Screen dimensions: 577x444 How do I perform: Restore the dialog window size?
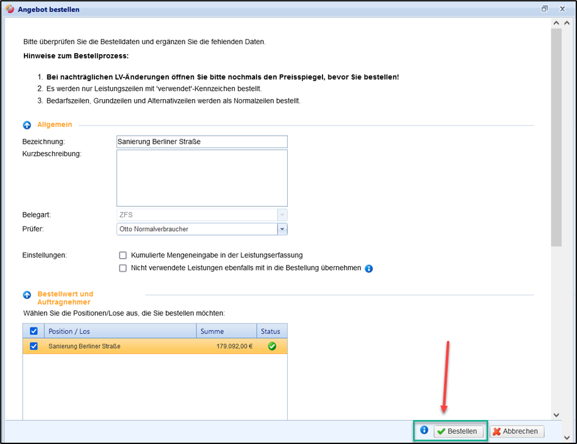pyautogui.click(x=544, y=9)
